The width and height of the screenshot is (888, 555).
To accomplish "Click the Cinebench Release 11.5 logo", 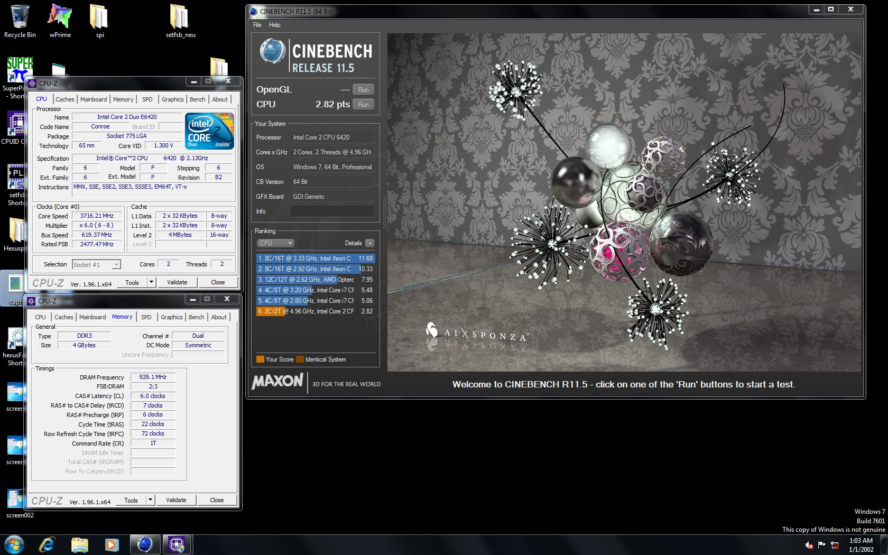I will (x=316, y=55).
